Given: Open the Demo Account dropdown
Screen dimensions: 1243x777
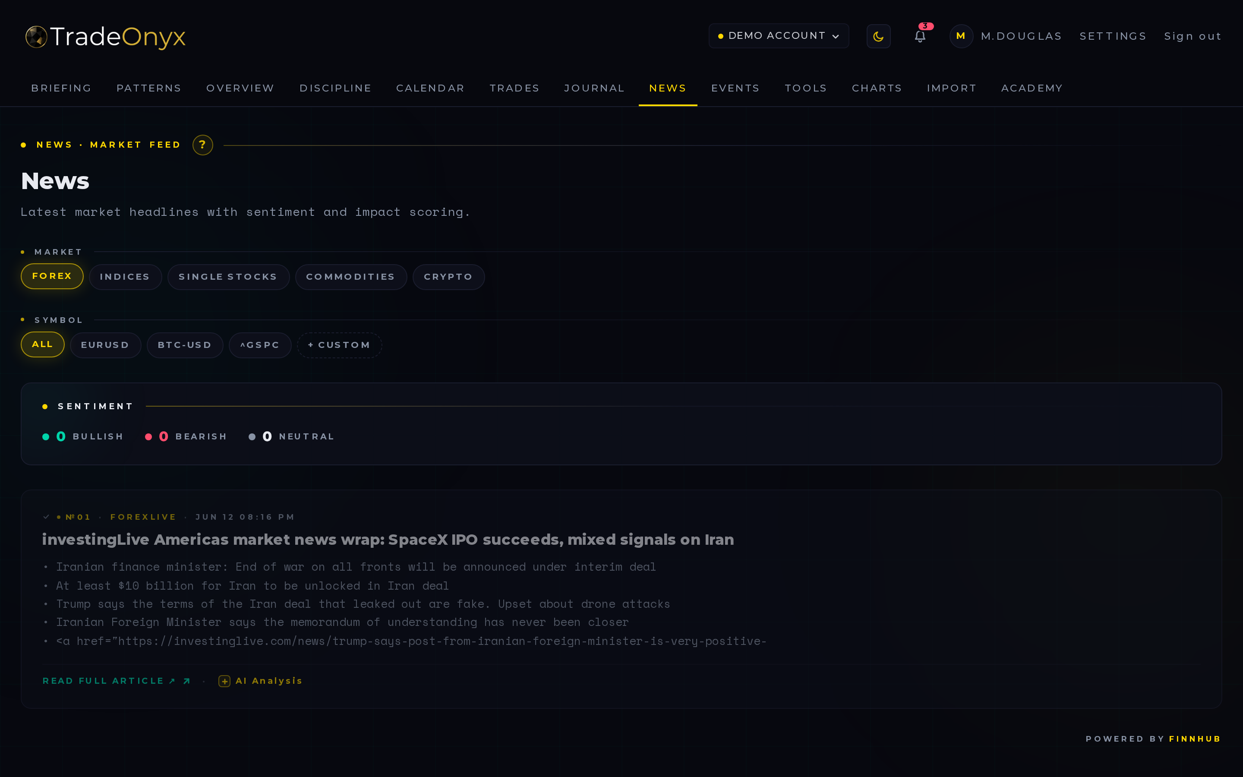Looking at the screenshot, I should (x=779, y=36).
